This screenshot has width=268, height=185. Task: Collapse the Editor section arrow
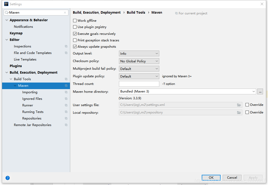click(x=7, y=40)
